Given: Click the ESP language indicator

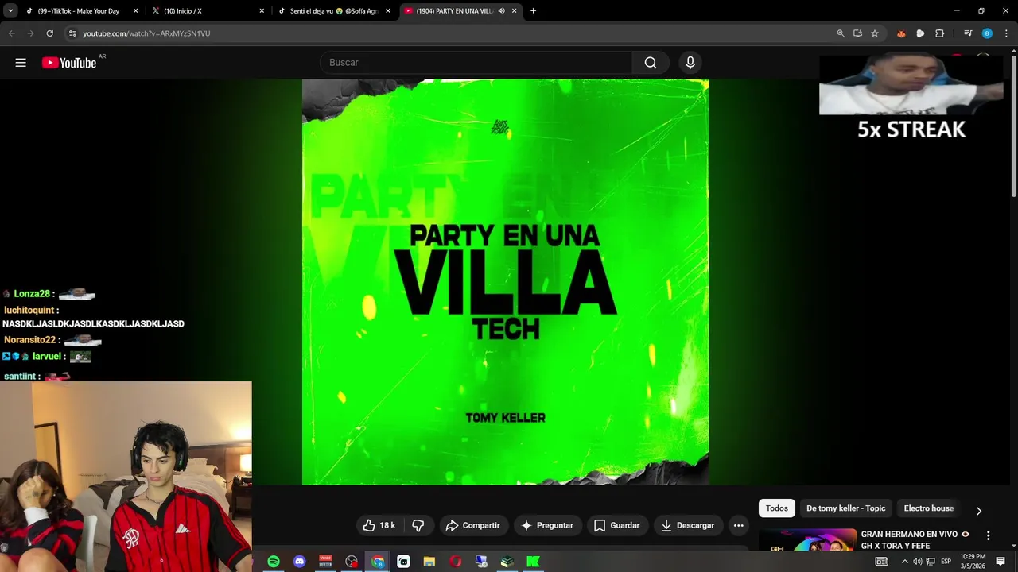Looking at the screenshot, I should (946, 562).
